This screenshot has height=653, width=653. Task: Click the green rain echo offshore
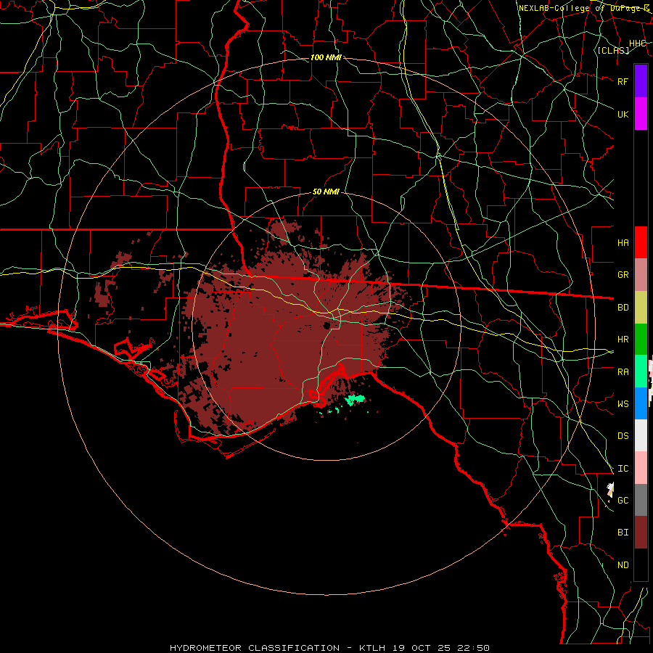pos(355,400)
